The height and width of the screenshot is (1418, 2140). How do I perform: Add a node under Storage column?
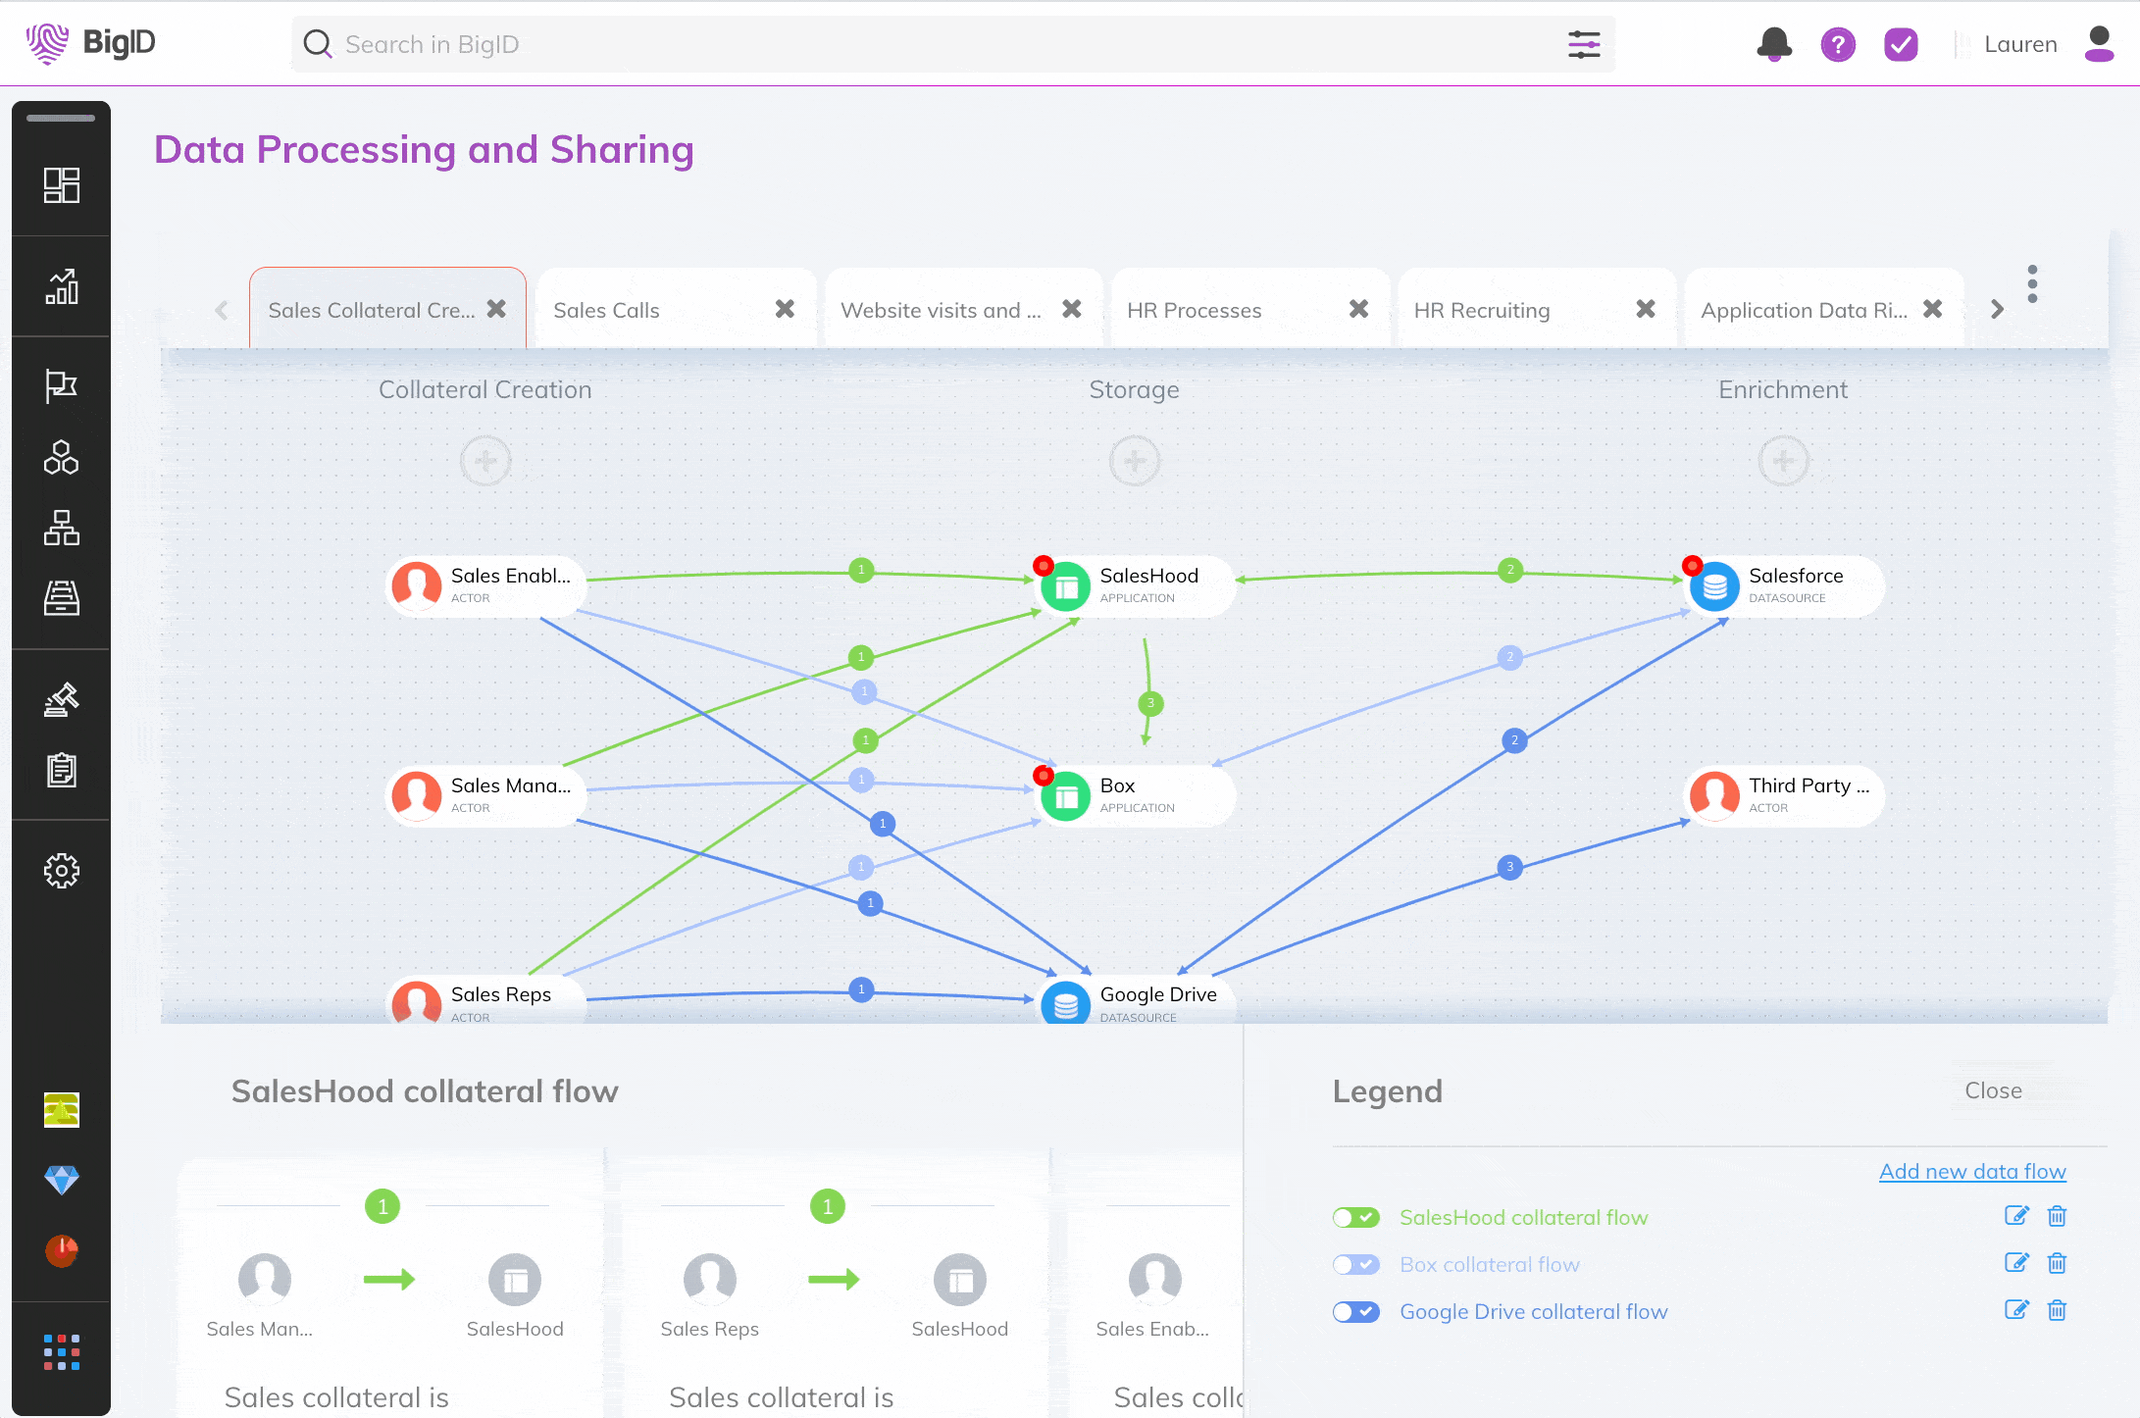[1135, 461]
